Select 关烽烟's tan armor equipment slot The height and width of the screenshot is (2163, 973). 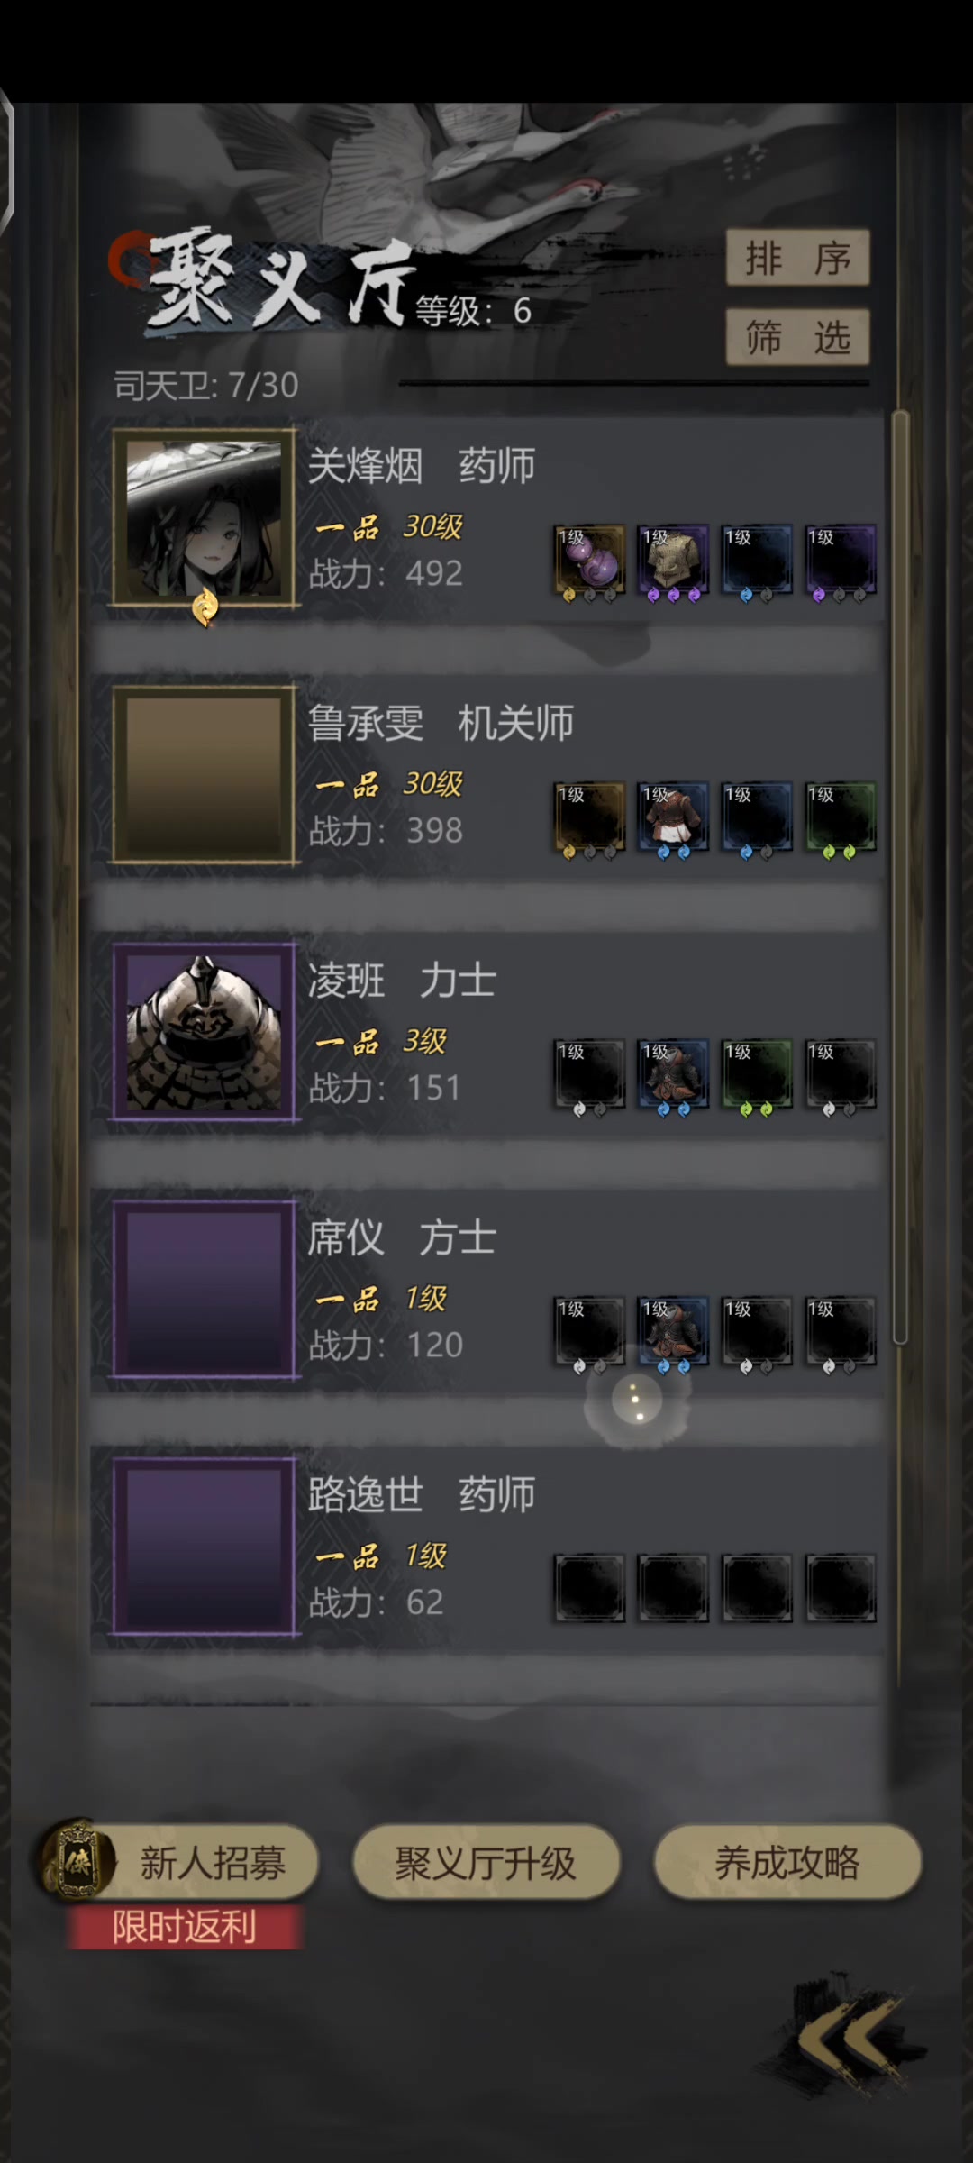[x=673, y=561]
